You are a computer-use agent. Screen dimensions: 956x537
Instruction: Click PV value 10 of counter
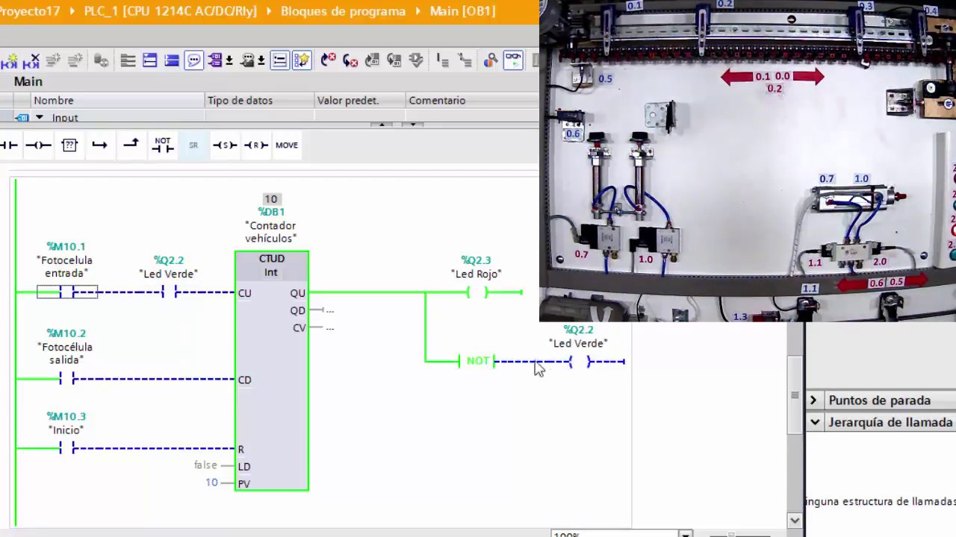coord(212,483)
